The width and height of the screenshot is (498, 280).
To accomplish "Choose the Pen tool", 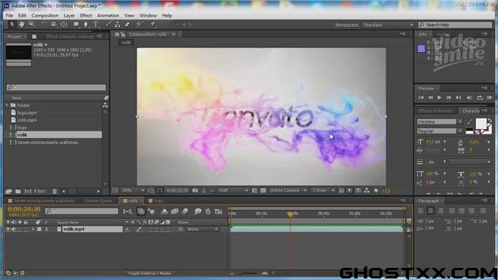I will [x=86, y=24].
